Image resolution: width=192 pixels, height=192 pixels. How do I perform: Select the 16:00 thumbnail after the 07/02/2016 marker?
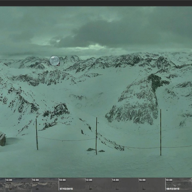[x=152, y=185]
